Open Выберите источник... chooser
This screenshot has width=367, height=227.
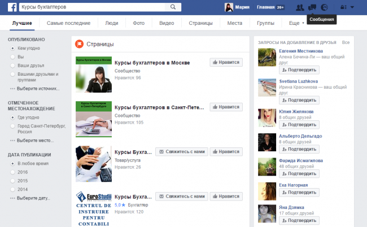click(34, 89)
